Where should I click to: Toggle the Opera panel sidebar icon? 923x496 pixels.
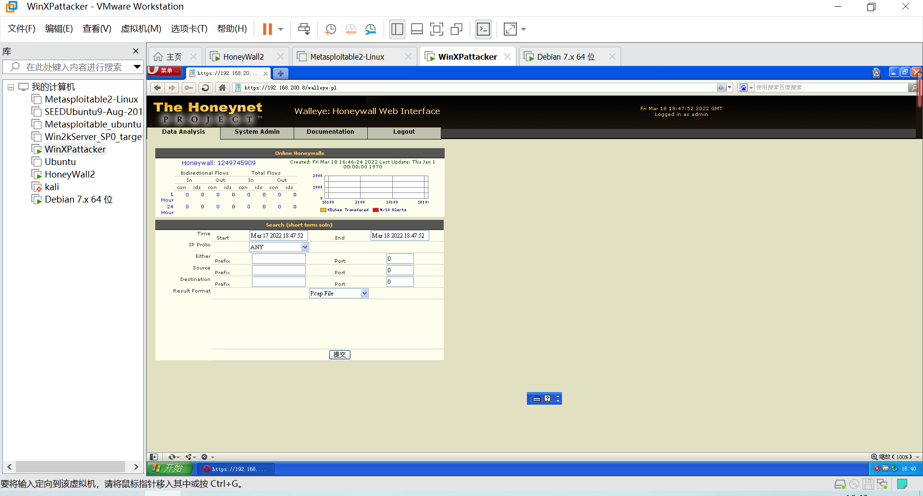(154, 457)
